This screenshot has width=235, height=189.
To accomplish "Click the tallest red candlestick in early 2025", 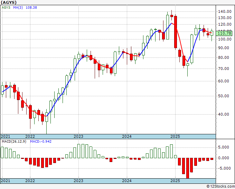I will point(176,32).
